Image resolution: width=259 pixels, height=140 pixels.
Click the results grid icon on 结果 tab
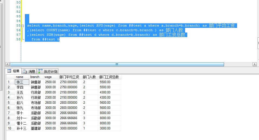click(x=9, y=71)
